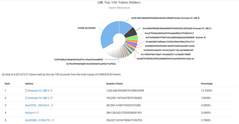Viewport: 239px width, 124px height.
Task: Open the 0xeCf742...29d1fa14 address link
Action: tap(37, 105)
